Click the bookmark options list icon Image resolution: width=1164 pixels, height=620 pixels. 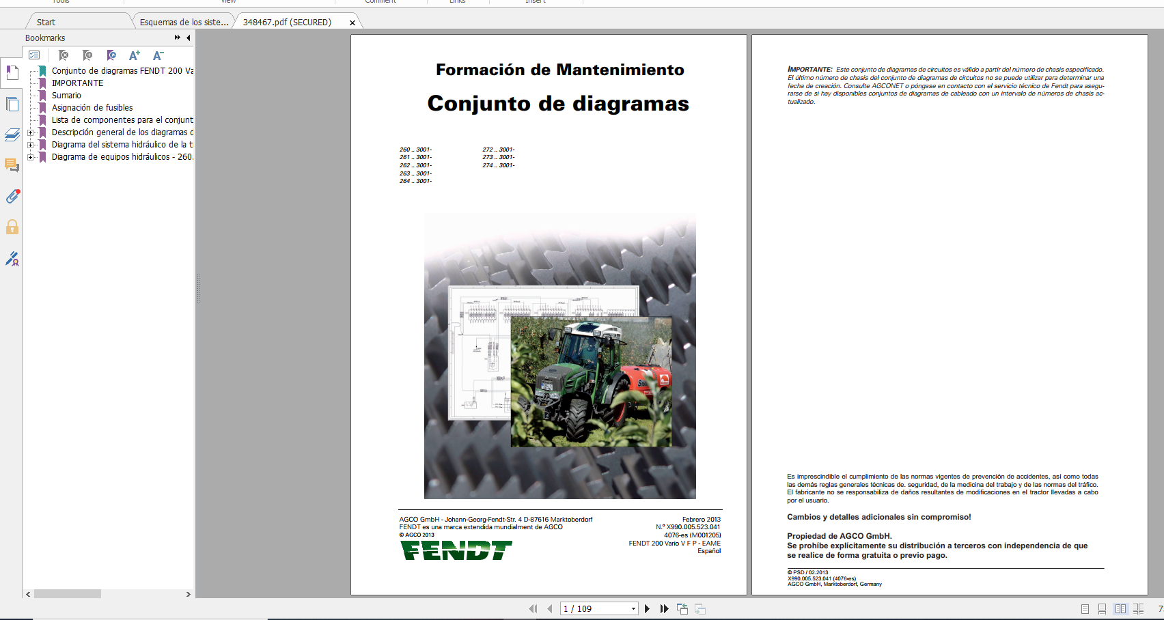click(x=35, y=55)
